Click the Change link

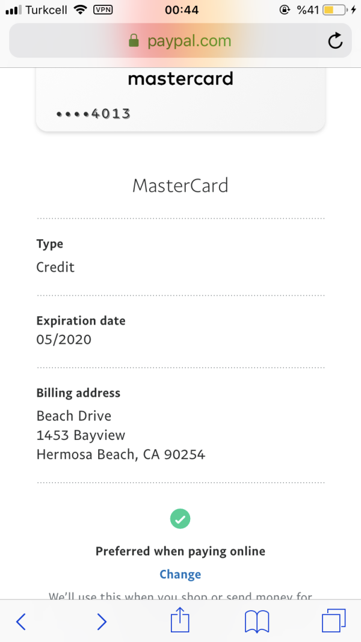pos(180,574)
